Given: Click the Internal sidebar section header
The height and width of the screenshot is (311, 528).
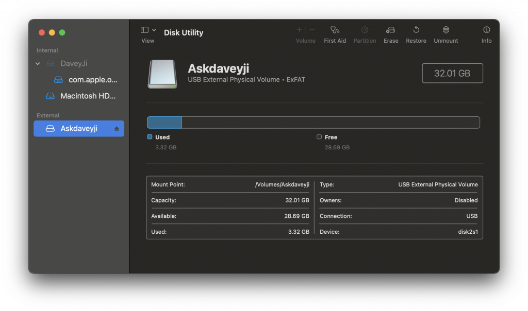Looking at the screenshot, I should click(47, 50).
